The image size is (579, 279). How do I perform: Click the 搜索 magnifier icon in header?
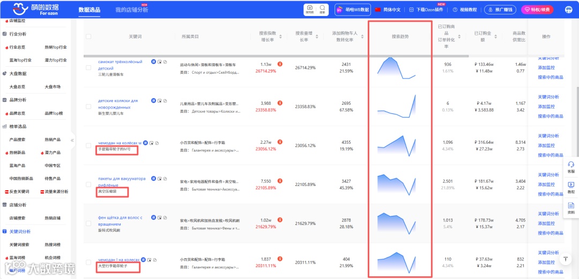pos(322,9)
